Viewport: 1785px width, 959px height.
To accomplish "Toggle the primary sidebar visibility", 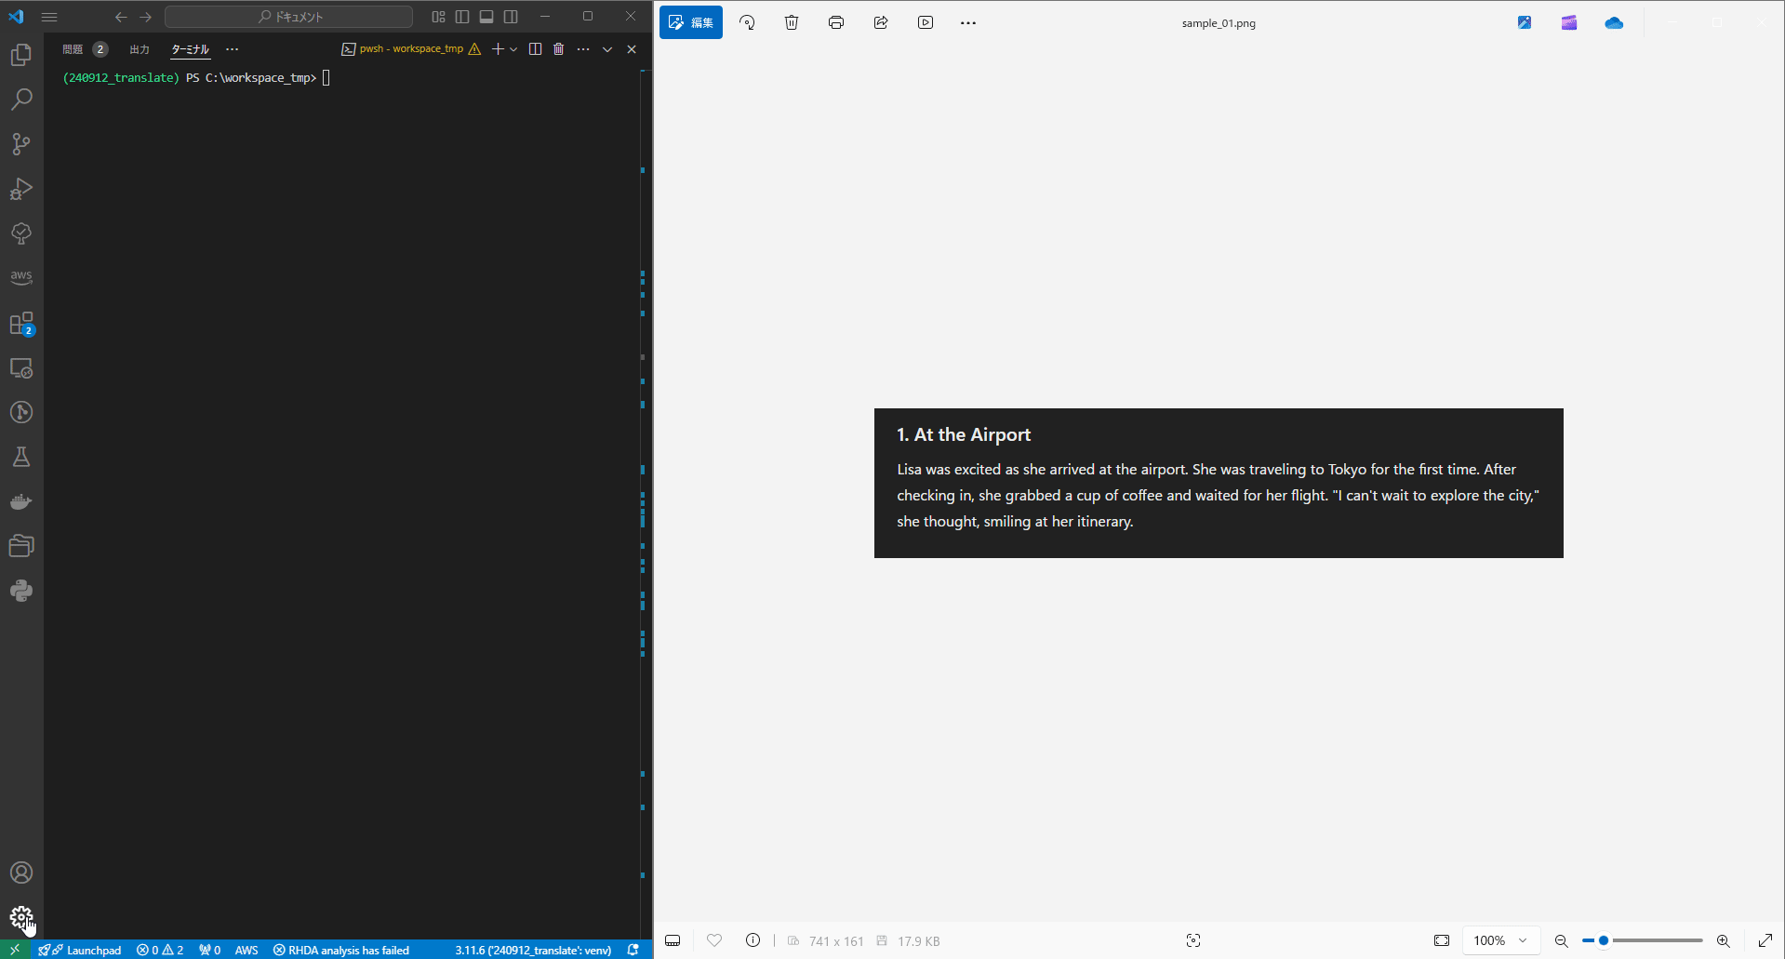I will (462, 17).
